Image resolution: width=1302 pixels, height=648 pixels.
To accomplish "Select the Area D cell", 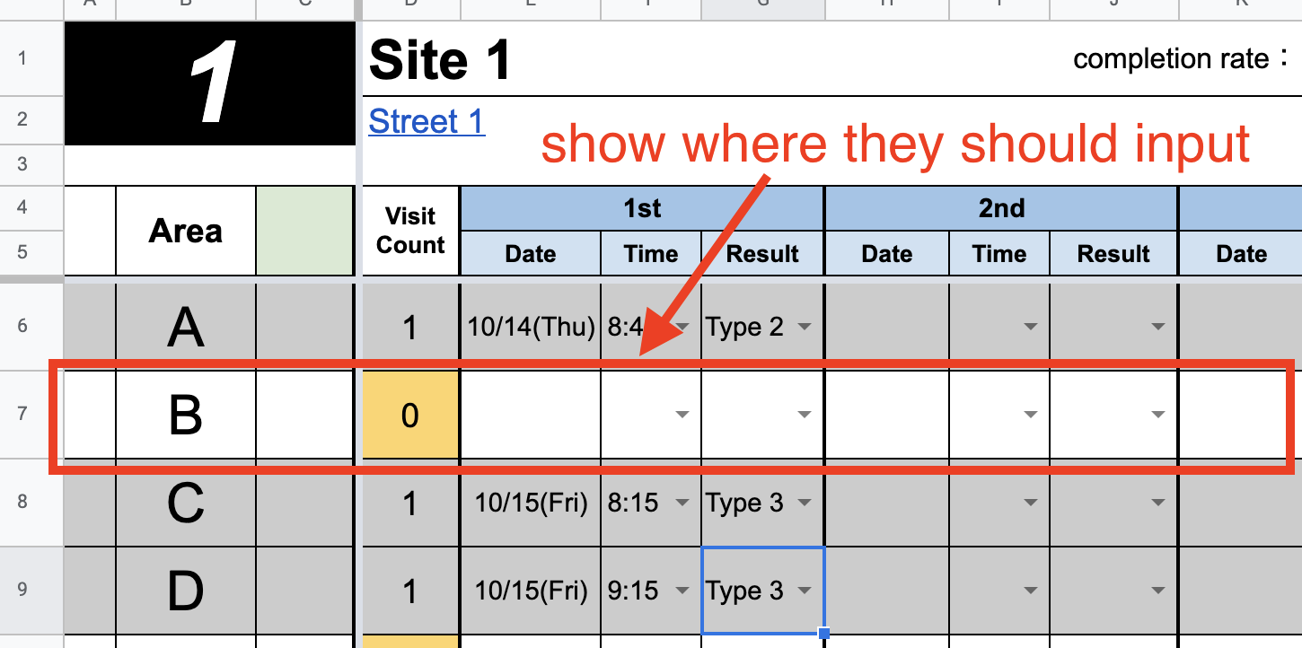I will click(x=186, y=591).
